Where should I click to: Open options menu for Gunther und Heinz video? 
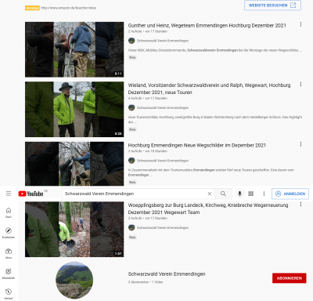pyautogui.click(x=300, y=24)
